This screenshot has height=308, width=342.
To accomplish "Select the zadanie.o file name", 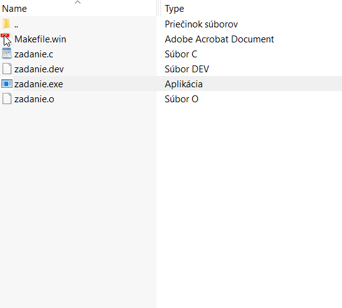I will [34, 99].
